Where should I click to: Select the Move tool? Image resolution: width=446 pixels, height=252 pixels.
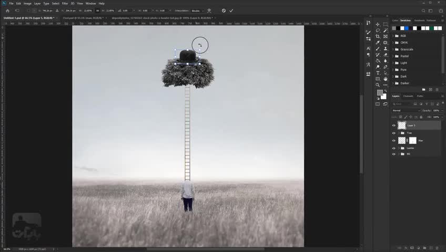(x=378, y=24)
